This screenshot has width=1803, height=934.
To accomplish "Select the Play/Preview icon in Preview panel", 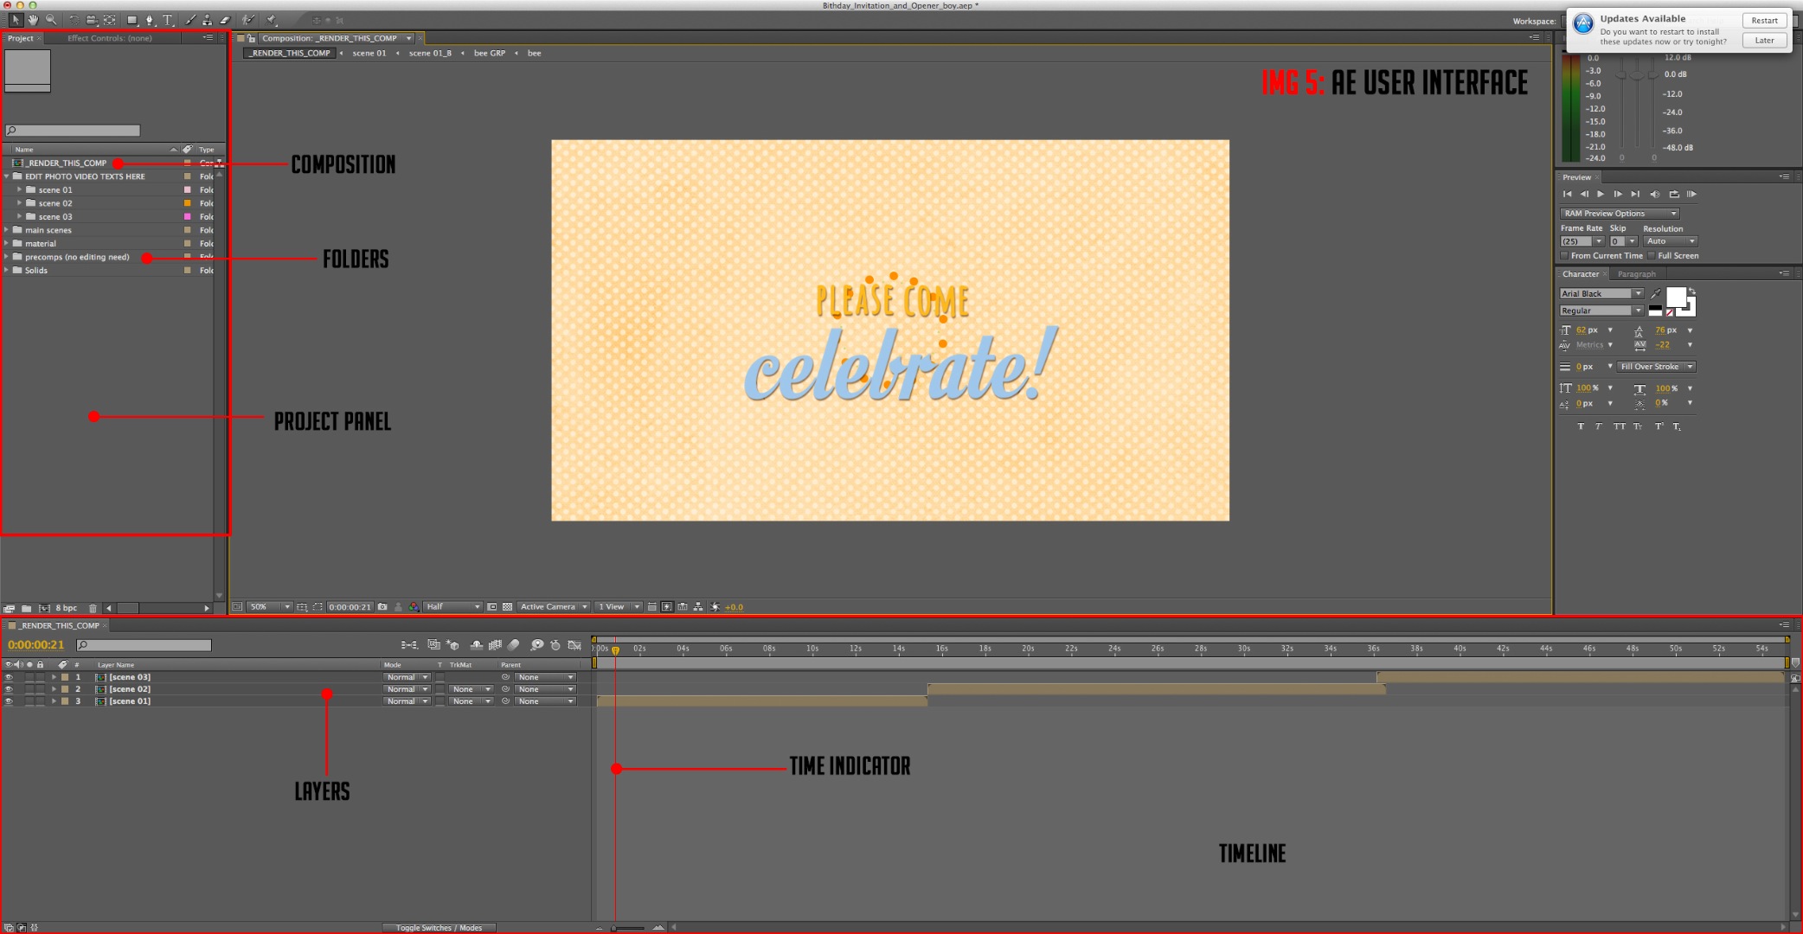I will (x=1599, y=195).
